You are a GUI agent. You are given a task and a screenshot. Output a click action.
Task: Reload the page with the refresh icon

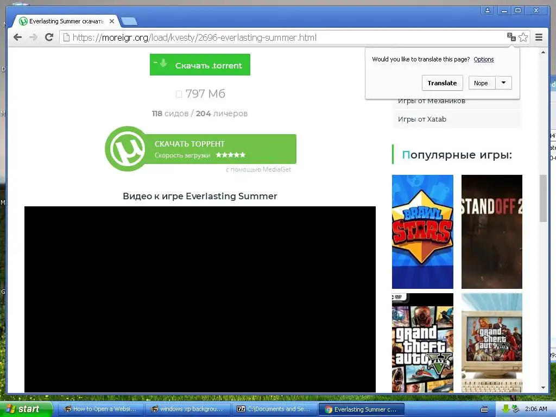pyautogui.click(x=49, y=37)
